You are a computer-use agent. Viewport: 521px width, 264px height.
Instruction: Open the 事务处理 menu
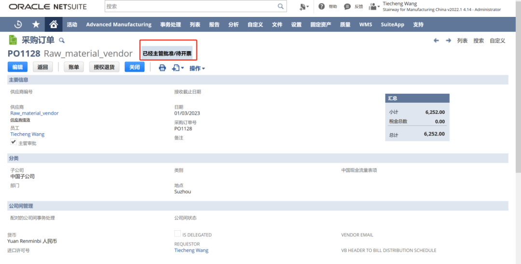[170, 24]
